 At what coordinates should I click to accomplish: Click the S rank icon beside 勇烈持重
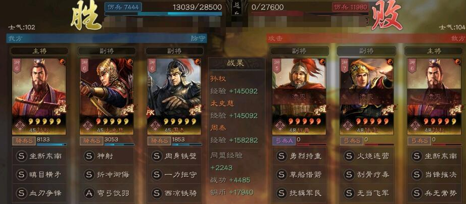tap(282, 156)
